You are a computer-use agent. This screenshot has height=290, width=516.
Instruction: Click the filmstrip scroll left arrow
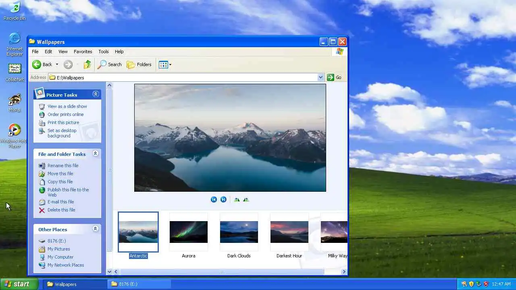point(116,272)
